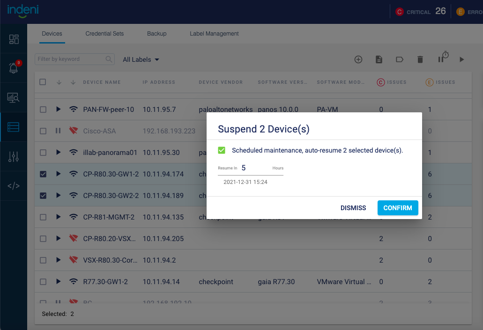The height and width of the screenshot is (330, 483).
Task: Uncheck the CP-R80.30-GW2-2 checkbox
Action: [x=43, y=196]
